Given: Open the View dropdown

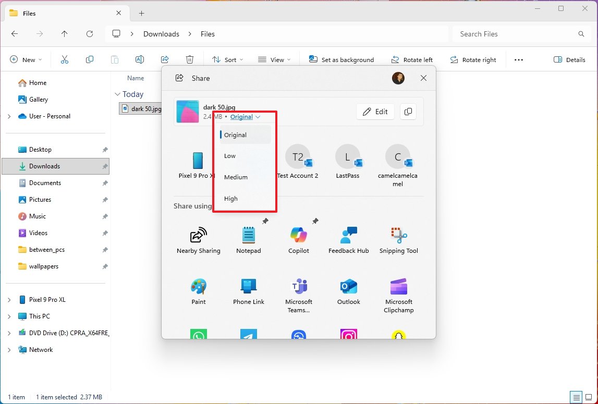Looking at the screenshot, I should coord(274,59).
